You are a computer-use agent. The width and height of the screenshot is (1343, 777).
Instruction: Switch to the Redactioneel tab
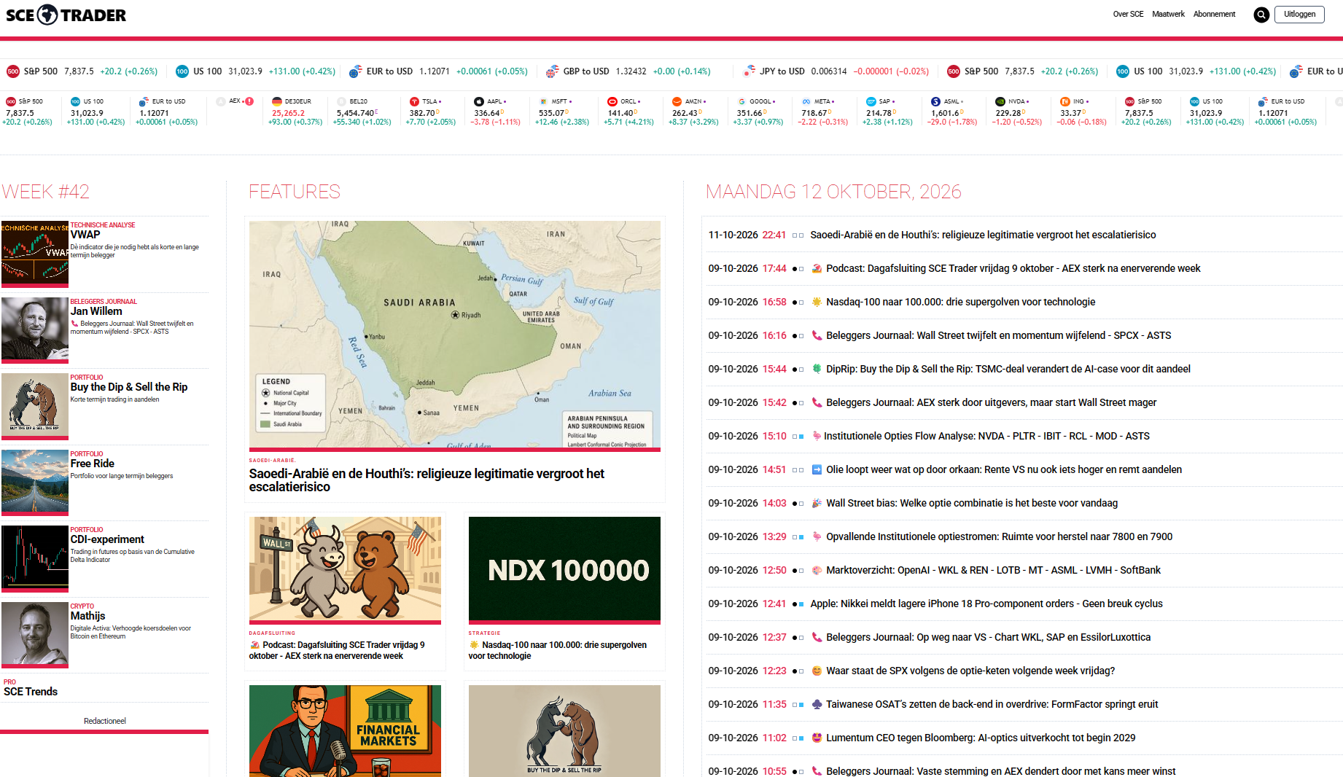(x=104, y=721)
